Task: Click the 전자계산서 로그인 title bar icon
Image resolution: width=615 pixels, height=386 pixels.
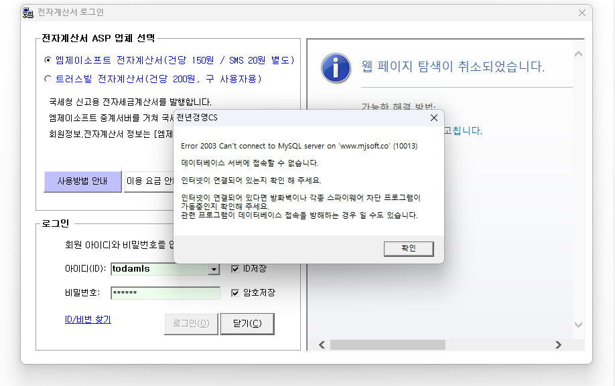Action: click(28, 13)
